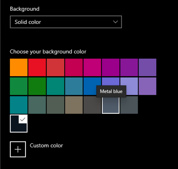Open the Background type dropdown

(x=66, y=22)
